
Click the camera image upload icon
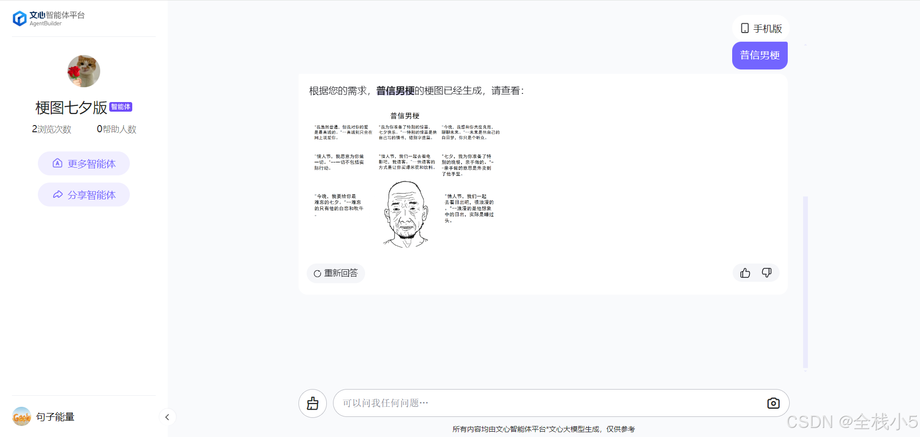[773, 403]
